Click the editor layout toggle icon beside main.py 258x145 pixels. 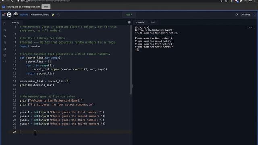[129, 23]
